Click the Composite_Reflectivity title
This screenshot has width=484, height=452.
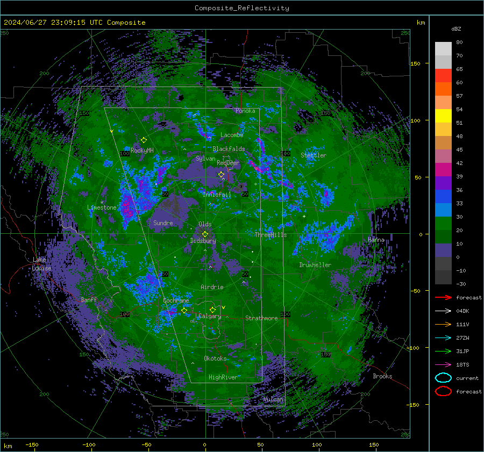pyautogui.click(x=241, y=8)
